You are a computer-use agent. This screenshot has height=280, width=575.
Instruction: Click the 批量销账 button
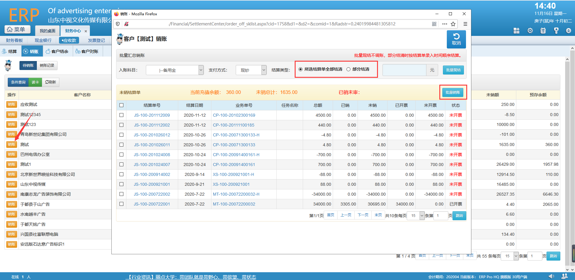[x=453, y=92]
